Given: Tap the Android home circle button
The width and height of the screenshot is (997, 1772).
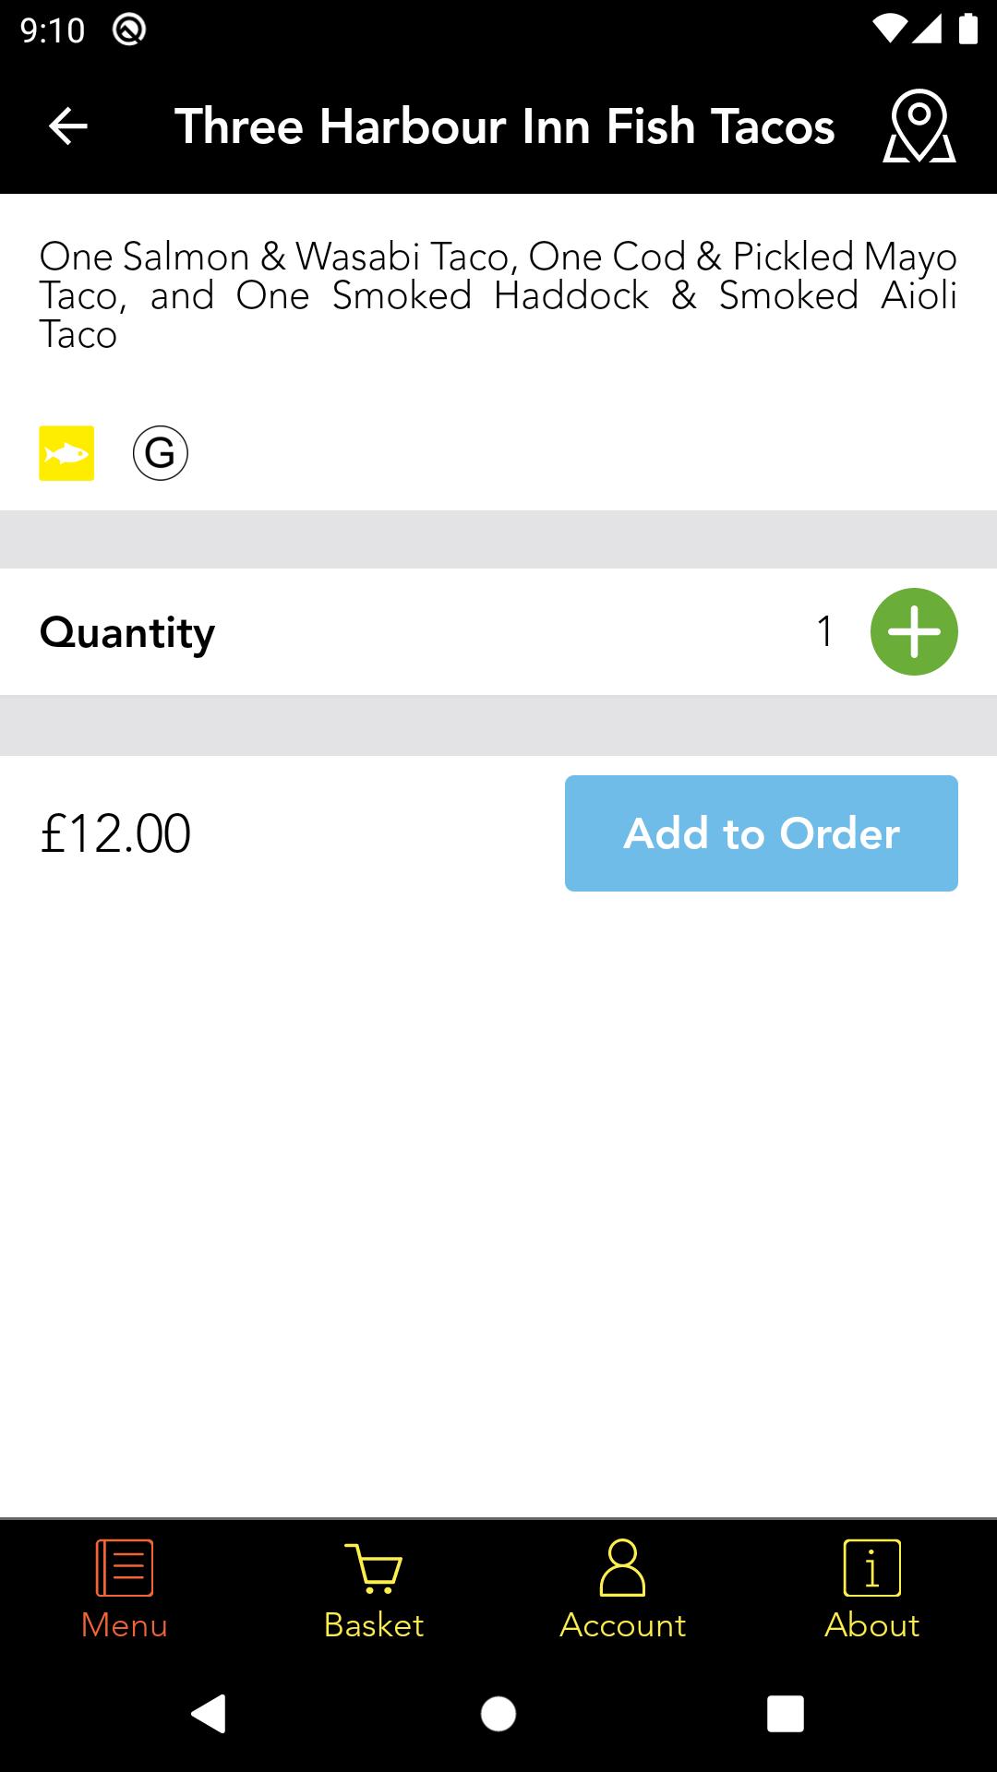Looking at the screenshot, I should pyautogui.click(x=498, y=1714).
